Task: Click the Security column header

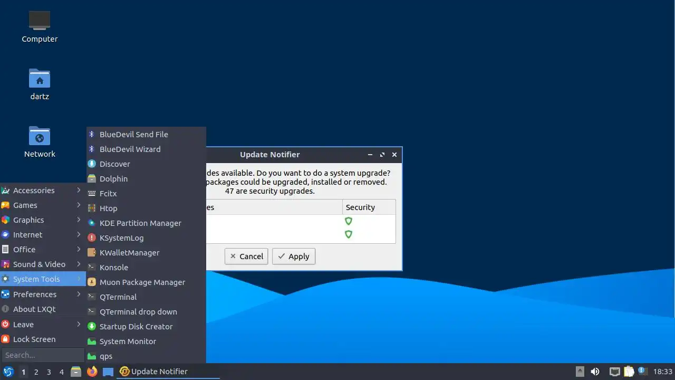Action: [x=369, y=207]
